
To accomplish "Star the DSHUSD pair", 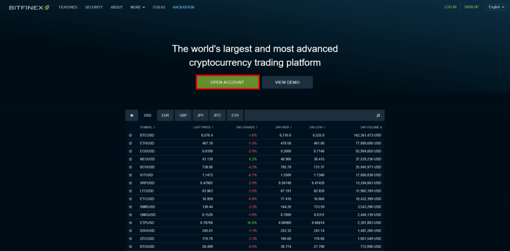I will (130, 231).
